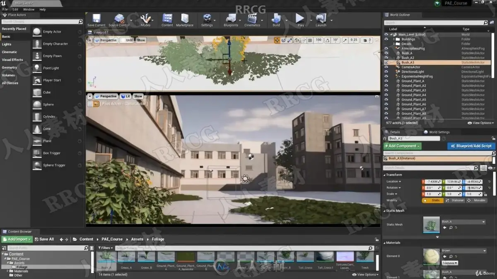Viewport: 497px width, 279px height.
Task: Collapse the Materials section
Action: coord(385,243)
